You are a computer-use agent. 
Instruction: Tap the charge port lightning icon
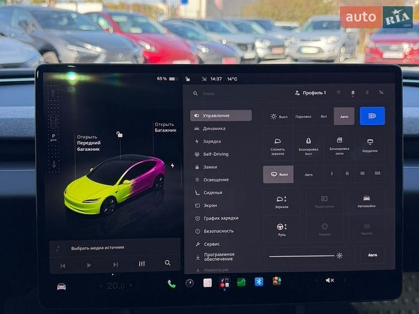click(x=173, y=165)
